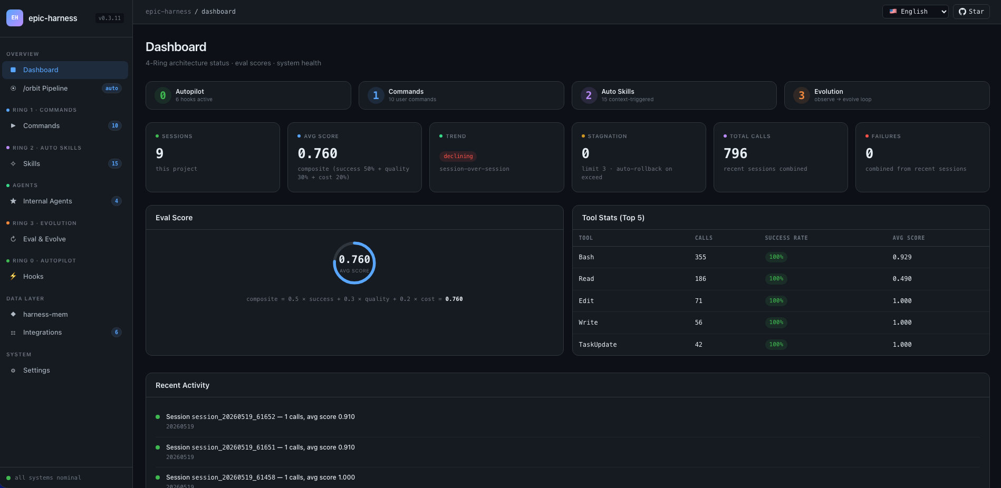Viewport: 1001px width, 488px height.
Task: Click the Skills diamond icon
Action: click(13, 164)
